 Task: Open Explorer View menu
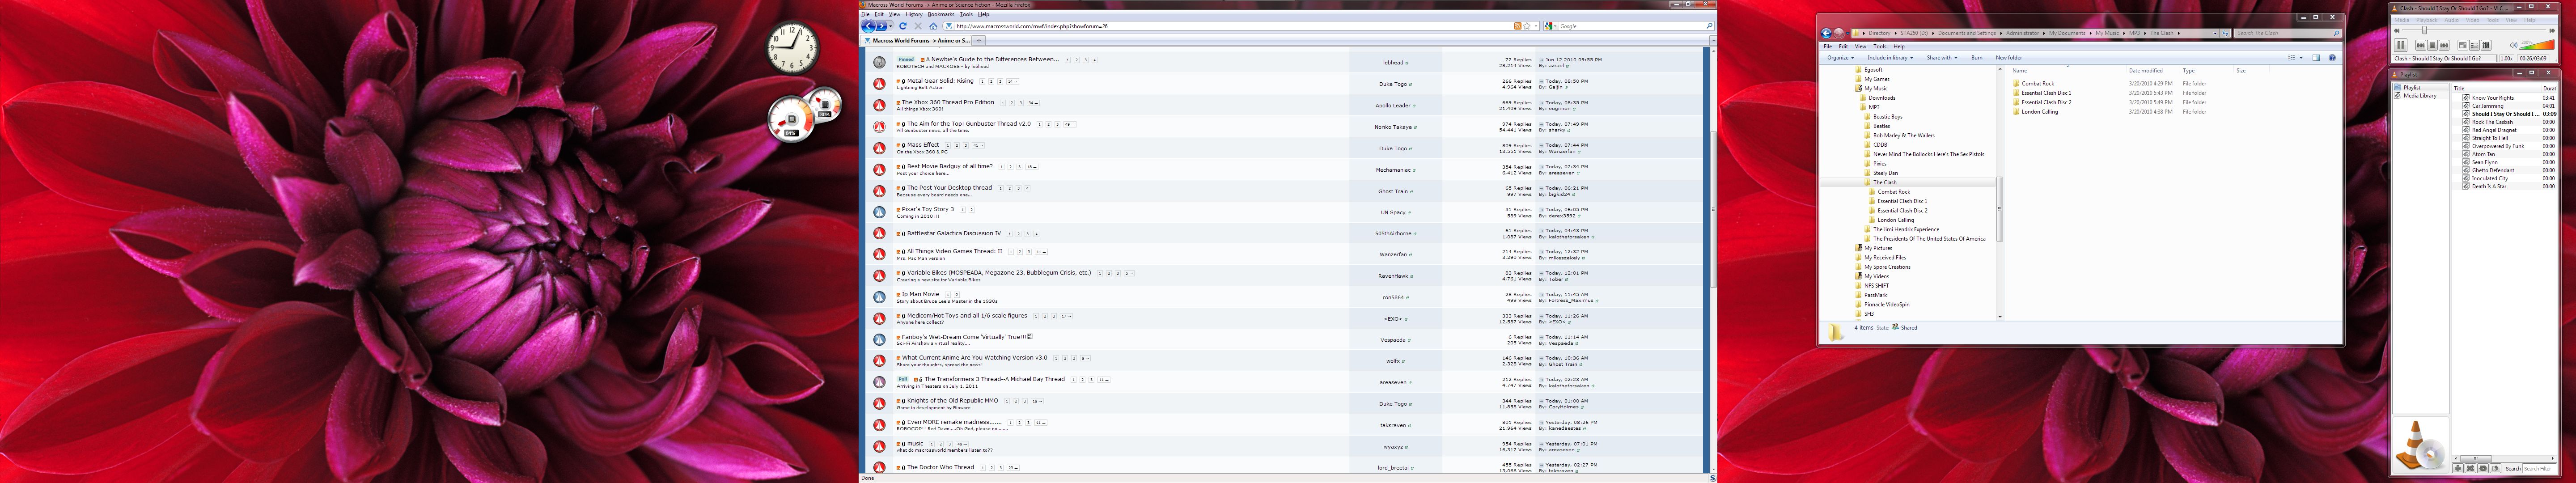pyautogui.click(x=1861, y=47)
